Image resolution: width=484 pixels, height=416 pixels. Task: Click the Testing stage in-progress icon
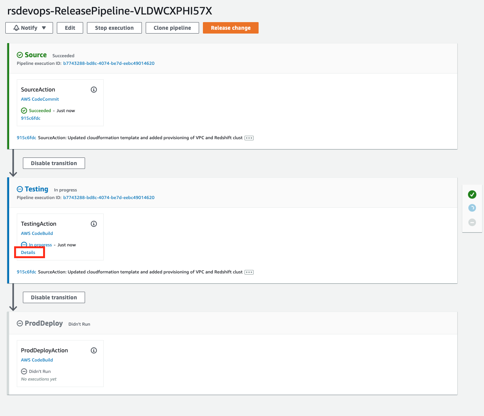point(20,189)
